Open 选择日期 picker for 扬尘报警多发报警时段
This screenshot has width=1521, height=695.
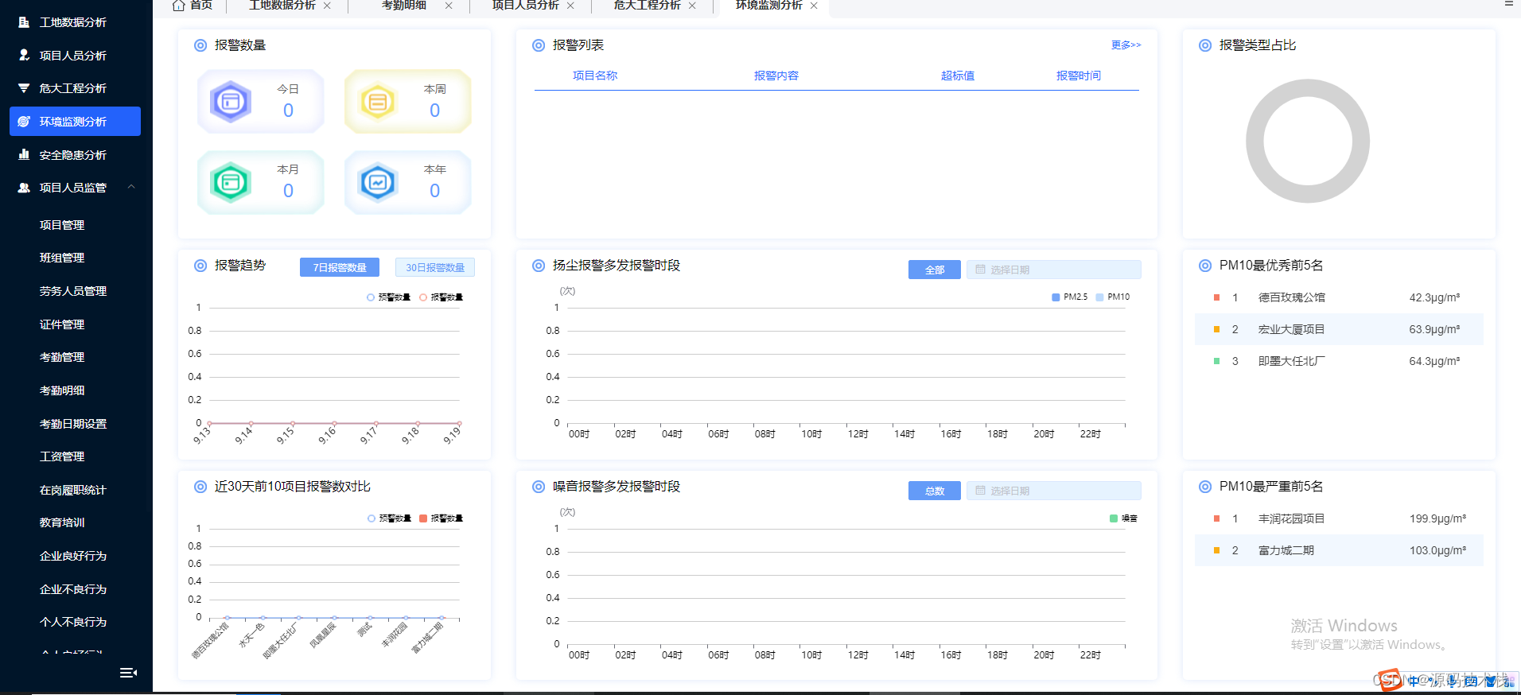pos(1053,270)
